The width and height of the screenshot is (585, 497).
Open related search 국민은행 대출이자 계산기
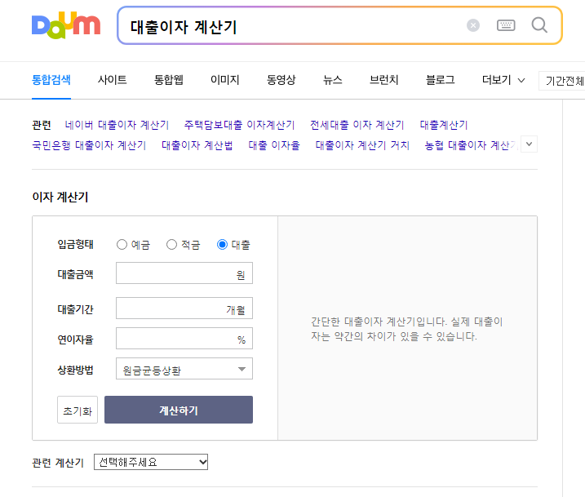click(89, 145)
